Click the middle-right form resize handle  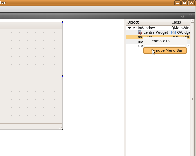pos(63,76)
